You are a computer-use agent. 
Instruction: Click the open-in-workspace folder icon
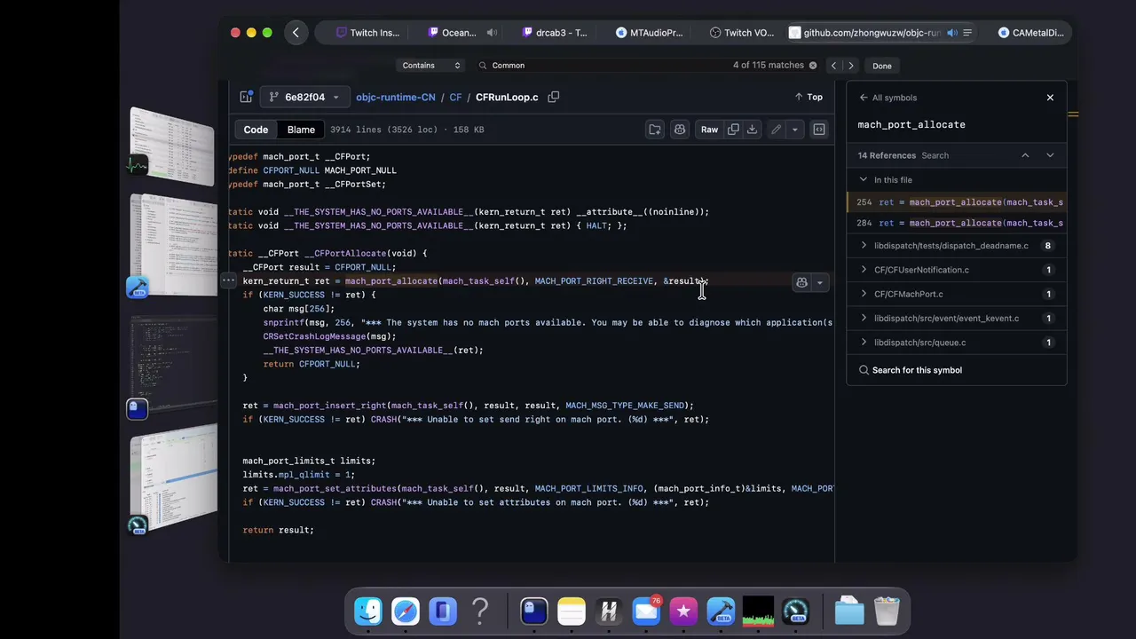point(655,130)
